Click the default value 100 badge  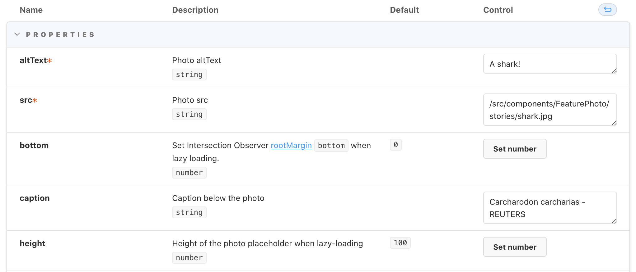coord(400,243)
